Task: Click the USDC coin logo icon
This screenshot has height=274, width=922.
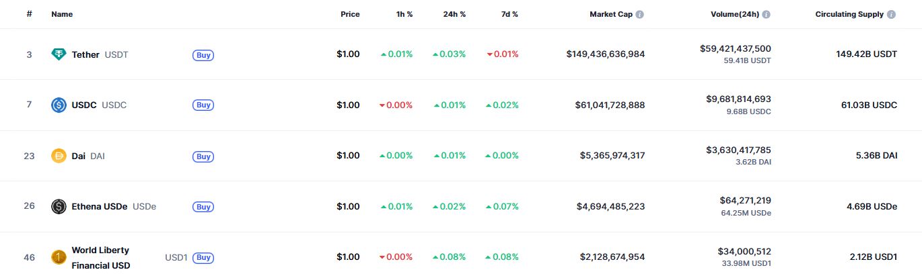Action: [59, 105]
